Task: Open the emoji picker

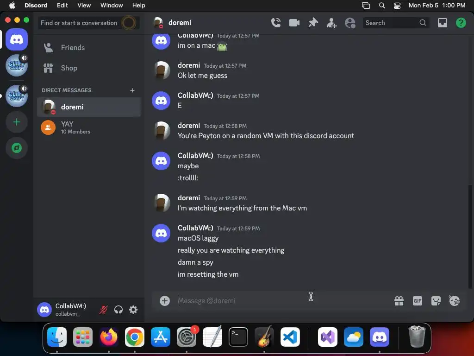Action: click(x=455, y=300)
